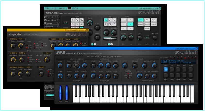
Task: Select high-pass filter type in Attack
Action: [x=110, y=20]
